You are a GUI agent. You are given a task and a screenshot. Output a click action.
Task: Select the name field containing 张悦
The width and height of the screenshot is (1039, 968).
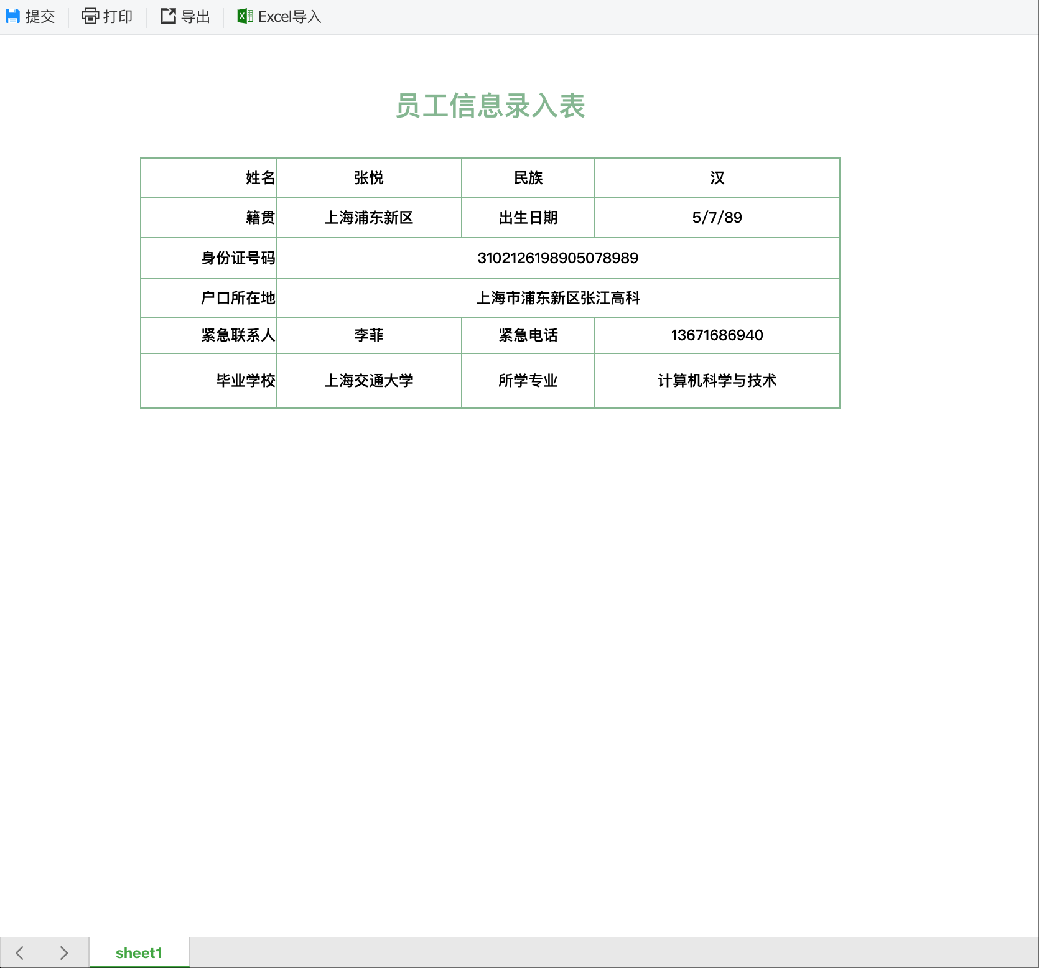point(369,178)
